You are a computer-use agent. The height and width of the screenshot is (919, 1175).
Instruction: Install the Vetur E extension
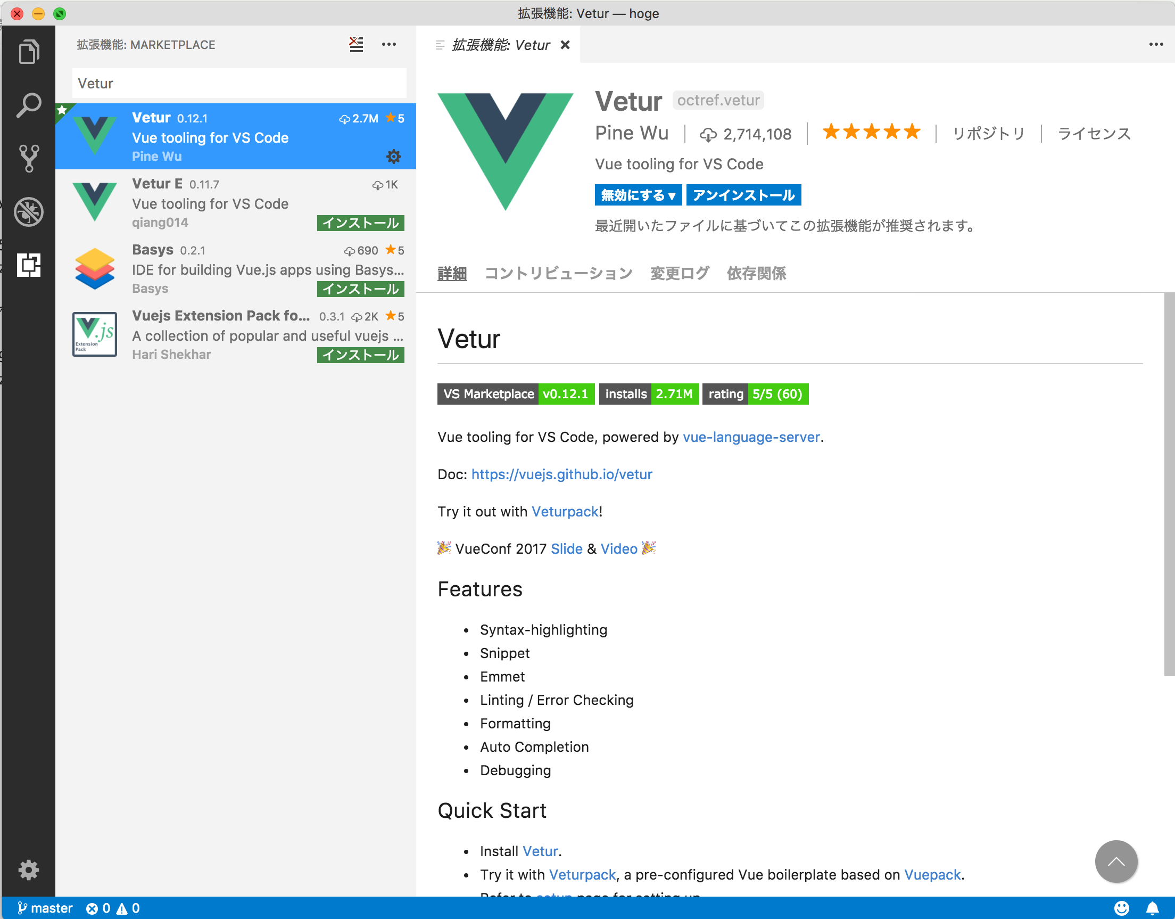pyautogui.click(x=360, y=223)
